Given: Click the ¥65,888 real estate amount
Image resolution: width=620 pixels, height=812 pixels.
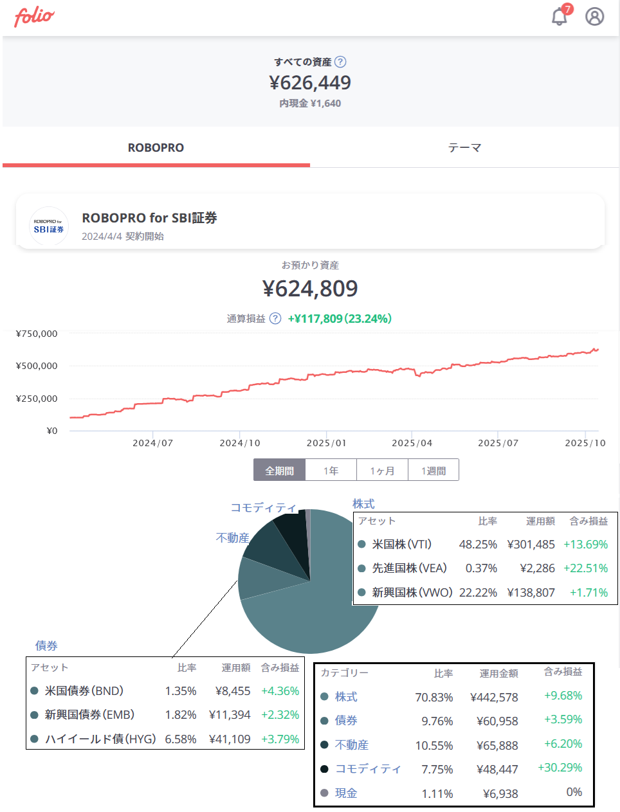Looking at the screenshot, I should pos(497,745).
